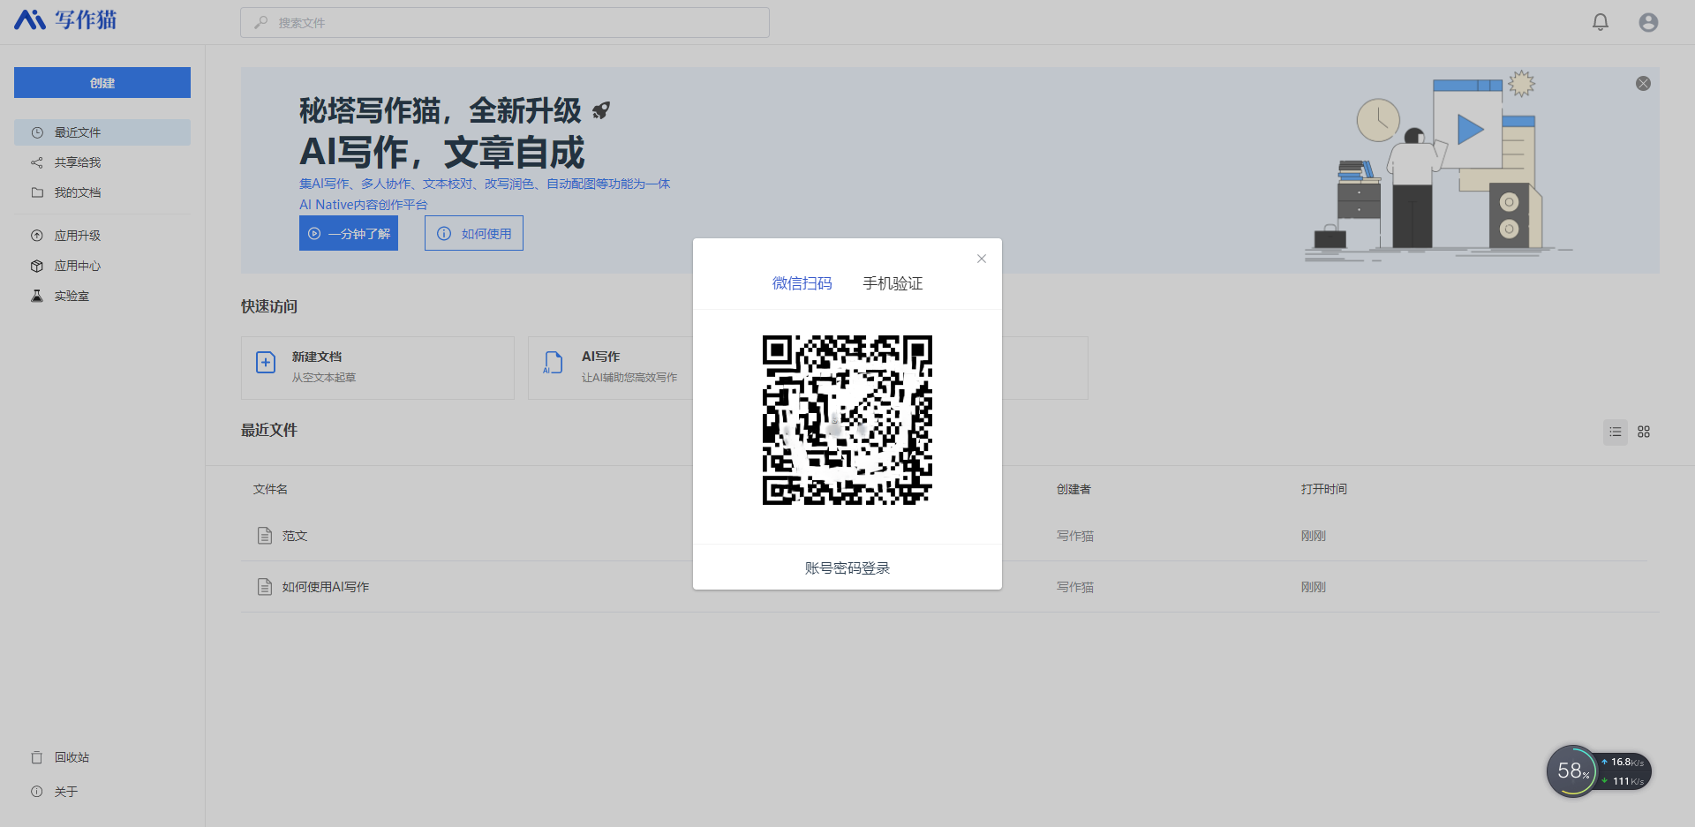
Task: Click the 应用中心 cube icon
Action: click(37, 266)
